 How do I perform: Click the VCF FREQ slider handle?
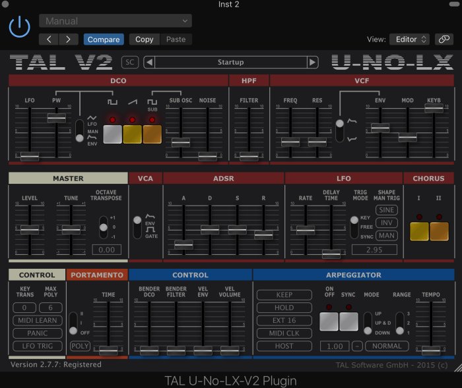point(290,142)
